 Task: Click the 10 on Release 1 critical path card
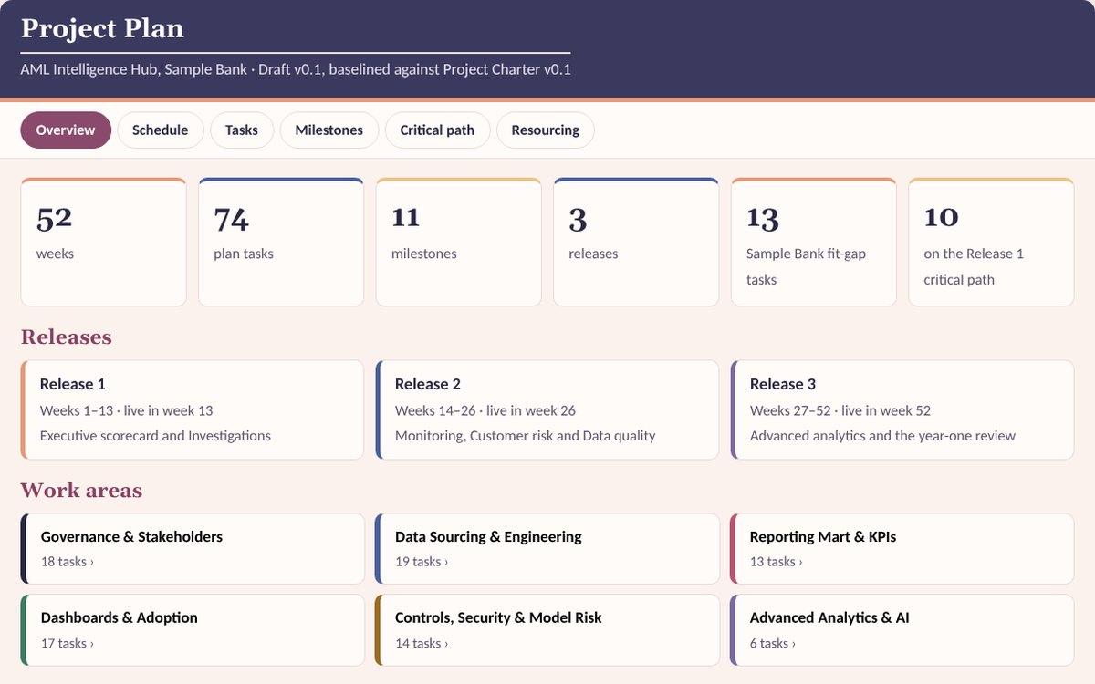991,242
